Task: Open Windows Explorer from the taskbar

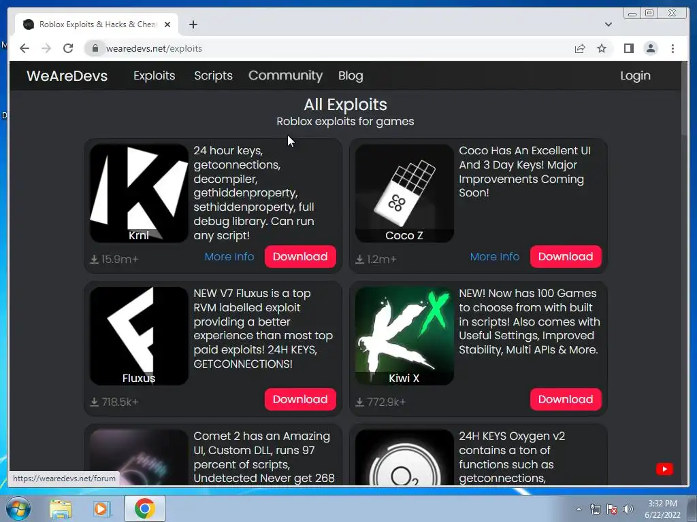Action: click(x=61, y=508)
